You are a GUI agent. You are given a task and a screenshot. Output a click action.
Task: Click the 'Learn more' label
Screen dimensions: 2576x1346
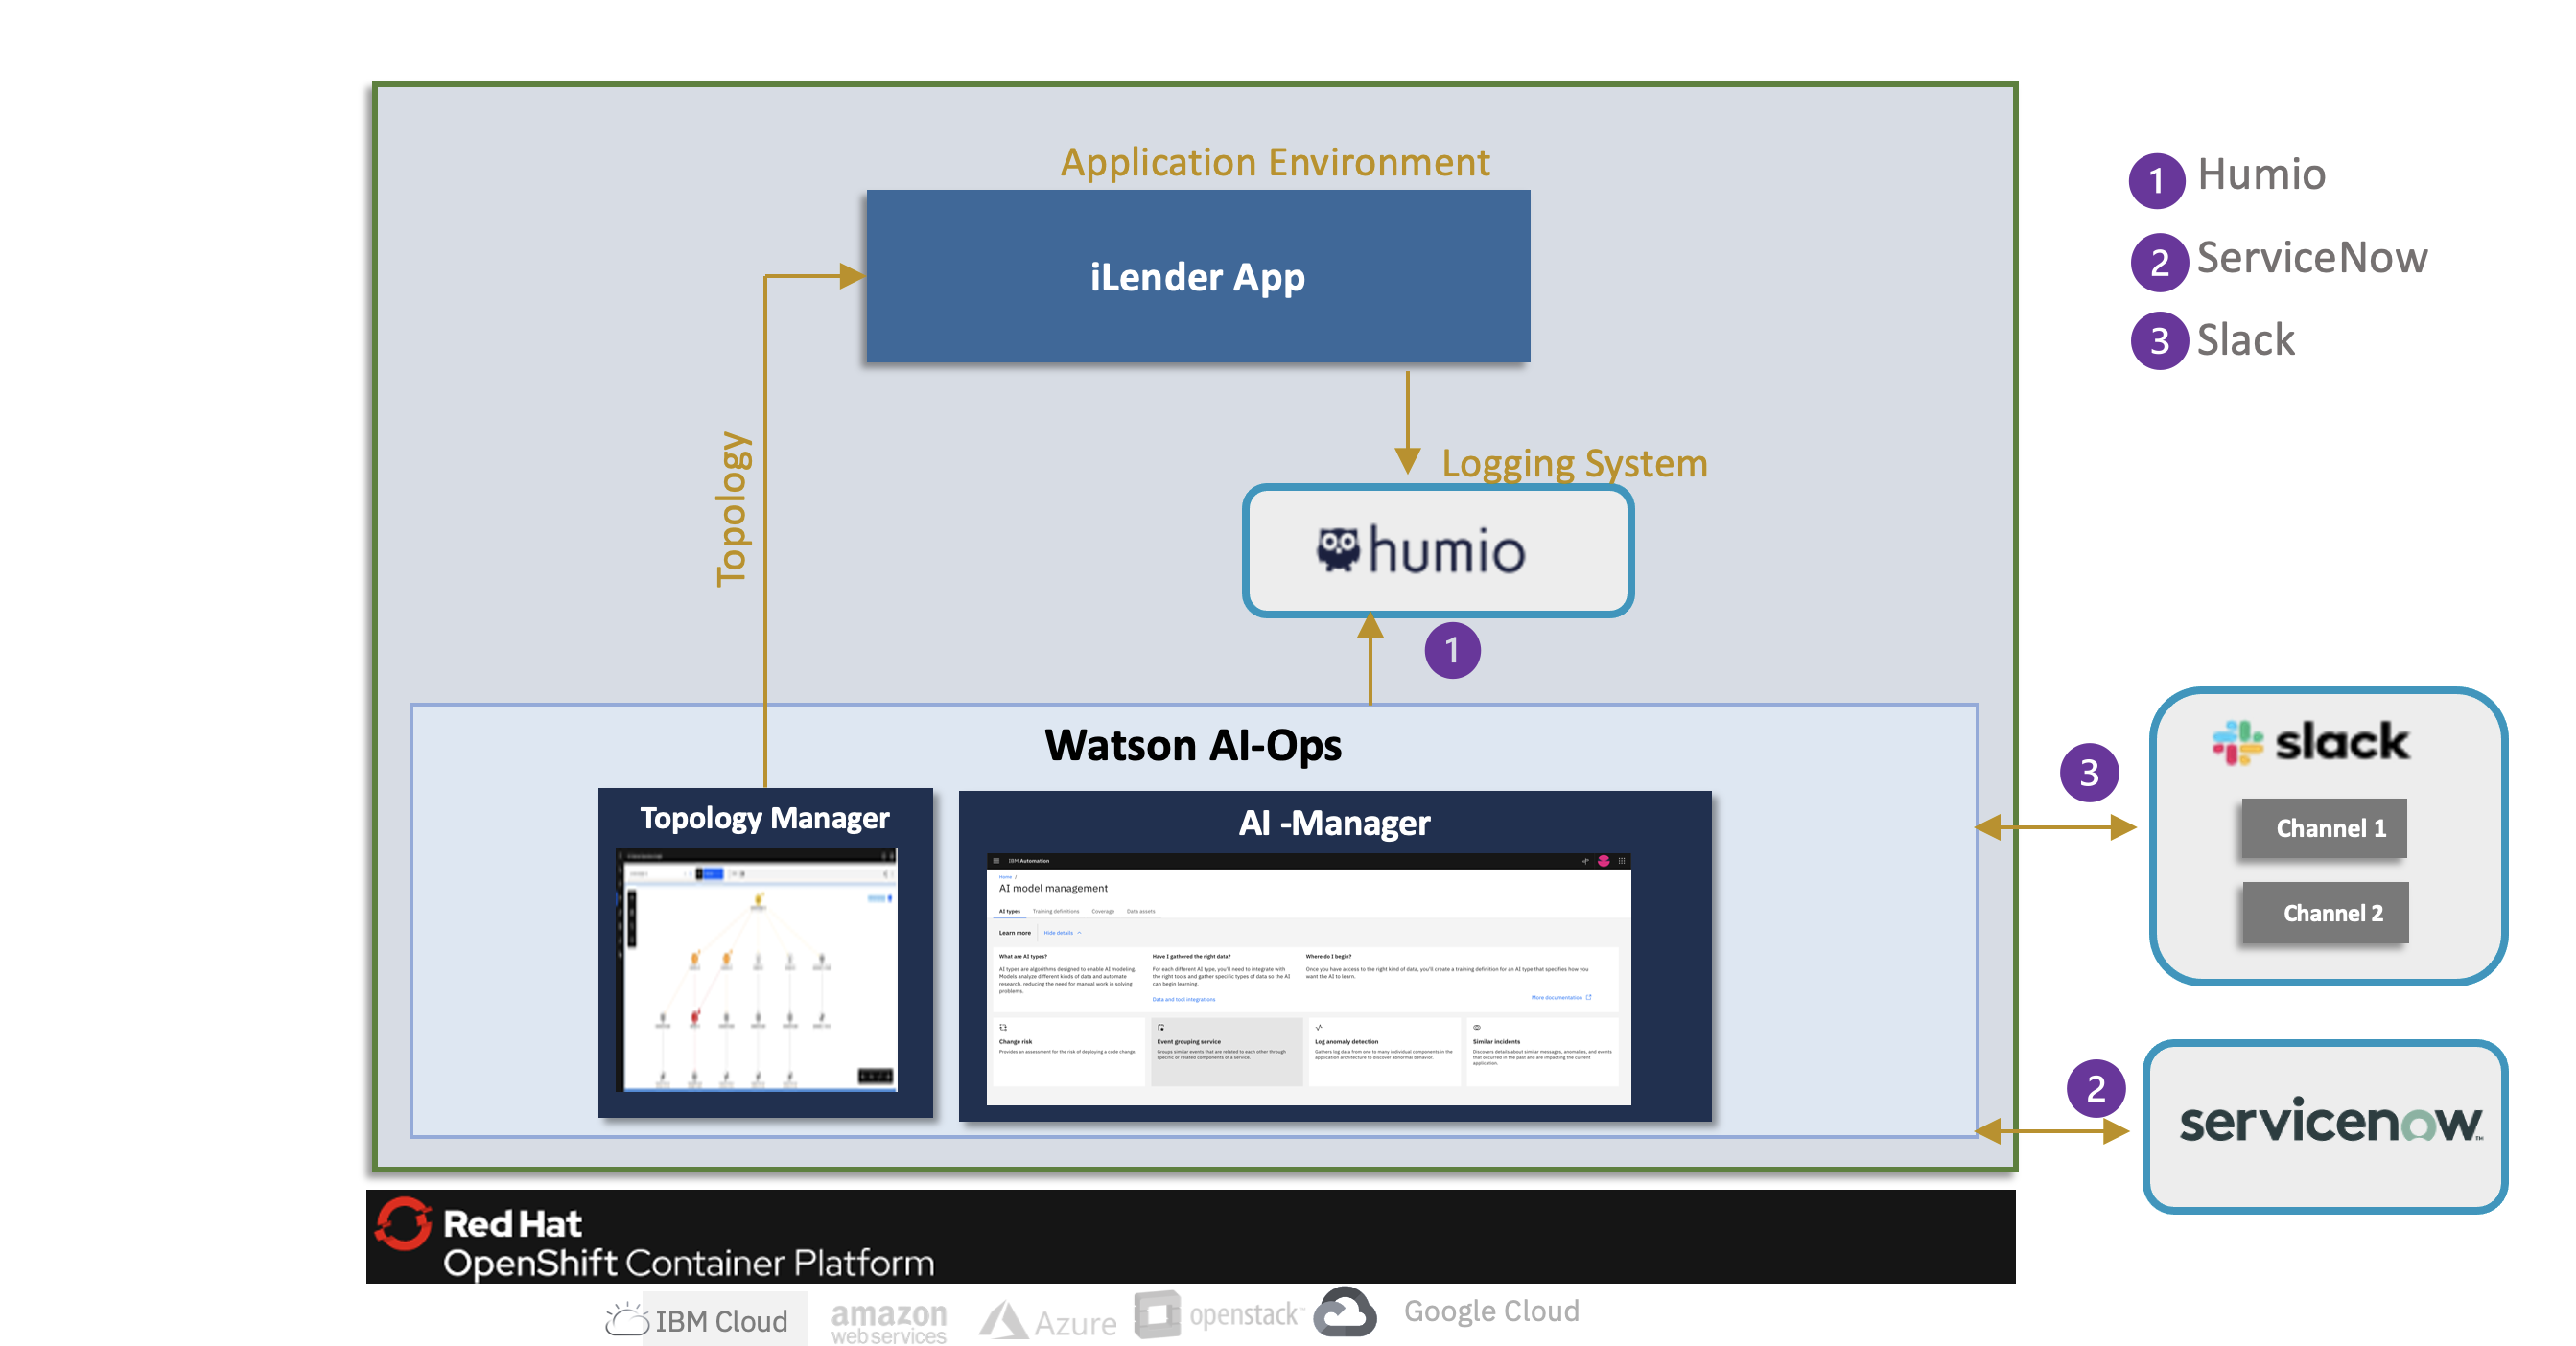1014,932
